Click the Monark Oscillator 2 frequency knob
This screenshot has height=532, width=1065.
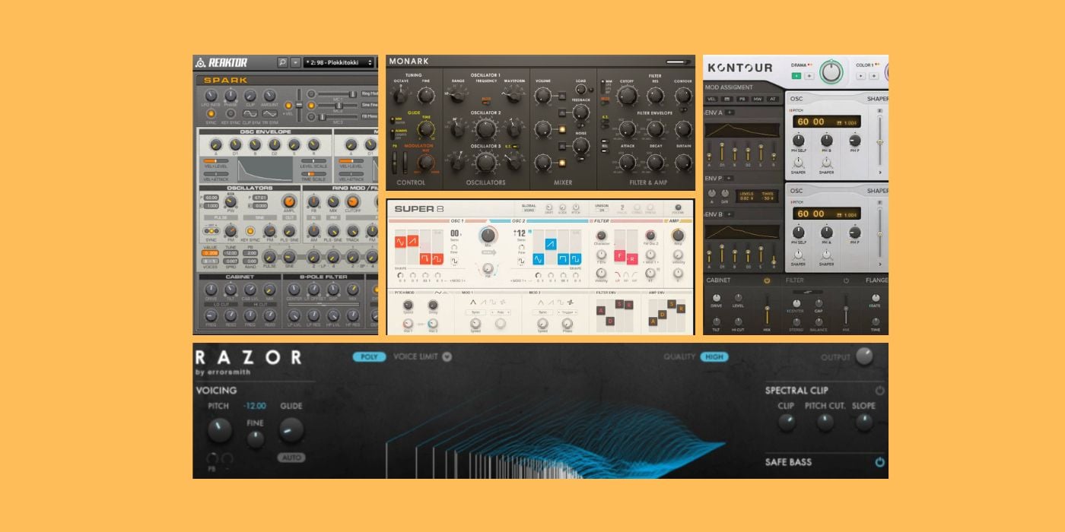pyautogui.click(x=487, y=129)
